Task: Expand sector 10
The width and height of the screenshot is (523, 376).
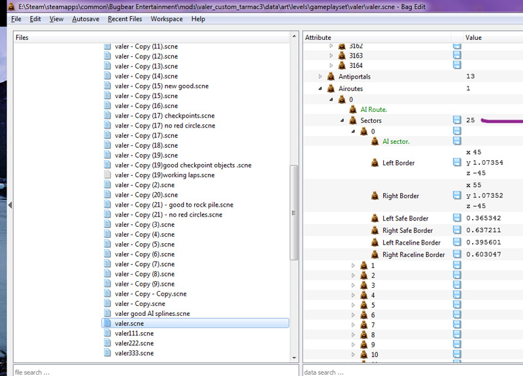Action: (353, 354)
